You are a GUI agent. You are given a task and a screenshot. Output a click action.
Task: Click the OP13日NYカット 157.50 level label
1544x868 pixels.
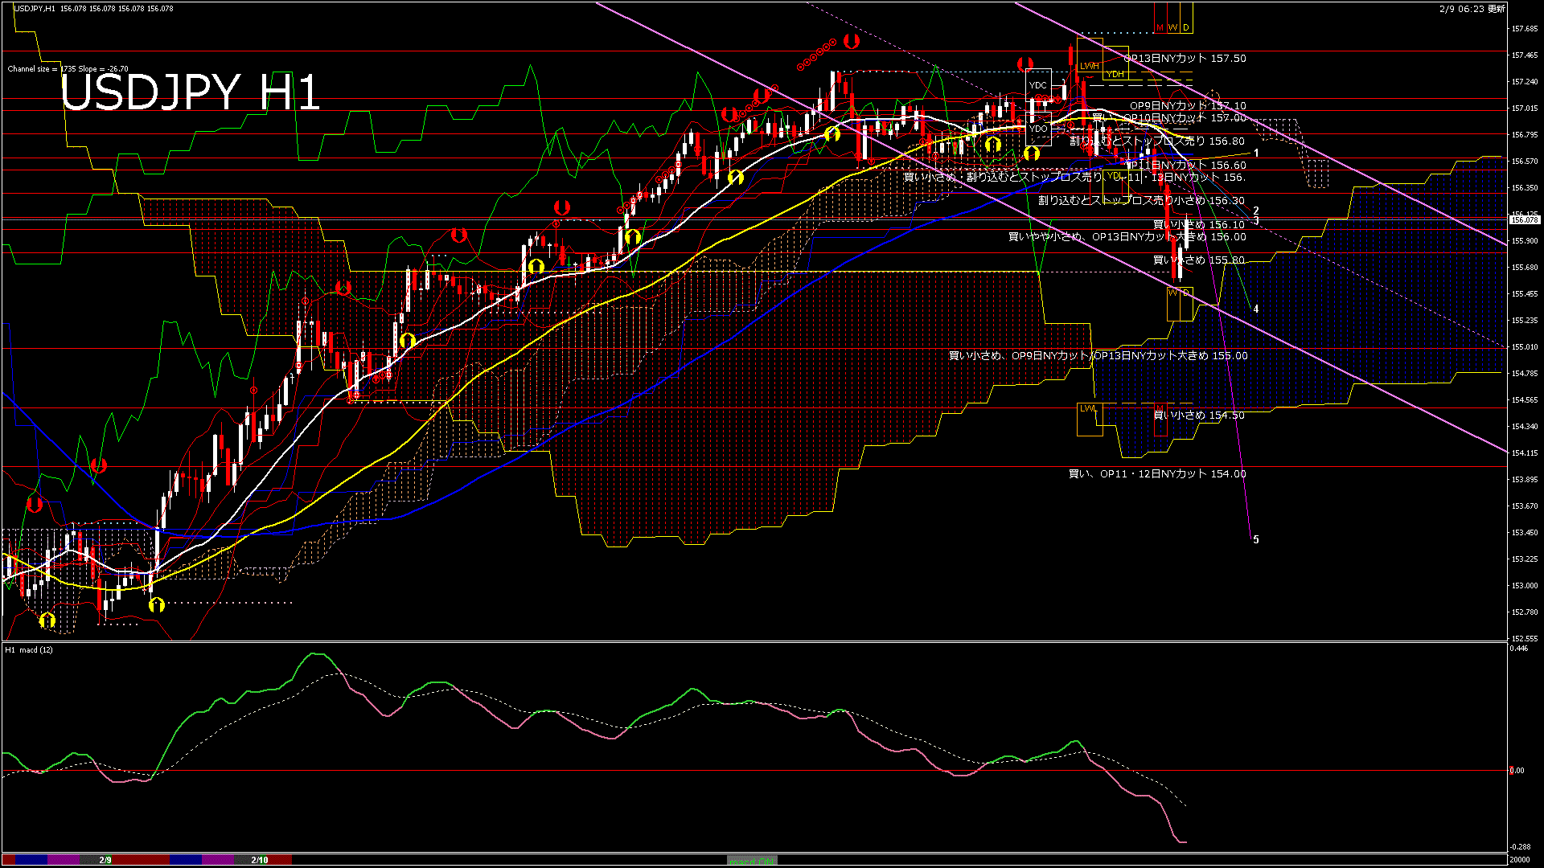tap(1185, 59)
